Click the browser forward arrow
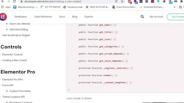The image size is (184, 103). [x=8, y=1]
